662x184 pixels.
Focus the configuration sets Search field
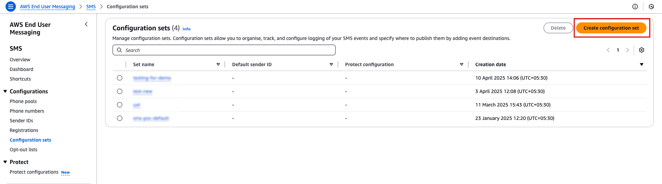[224, 50]
